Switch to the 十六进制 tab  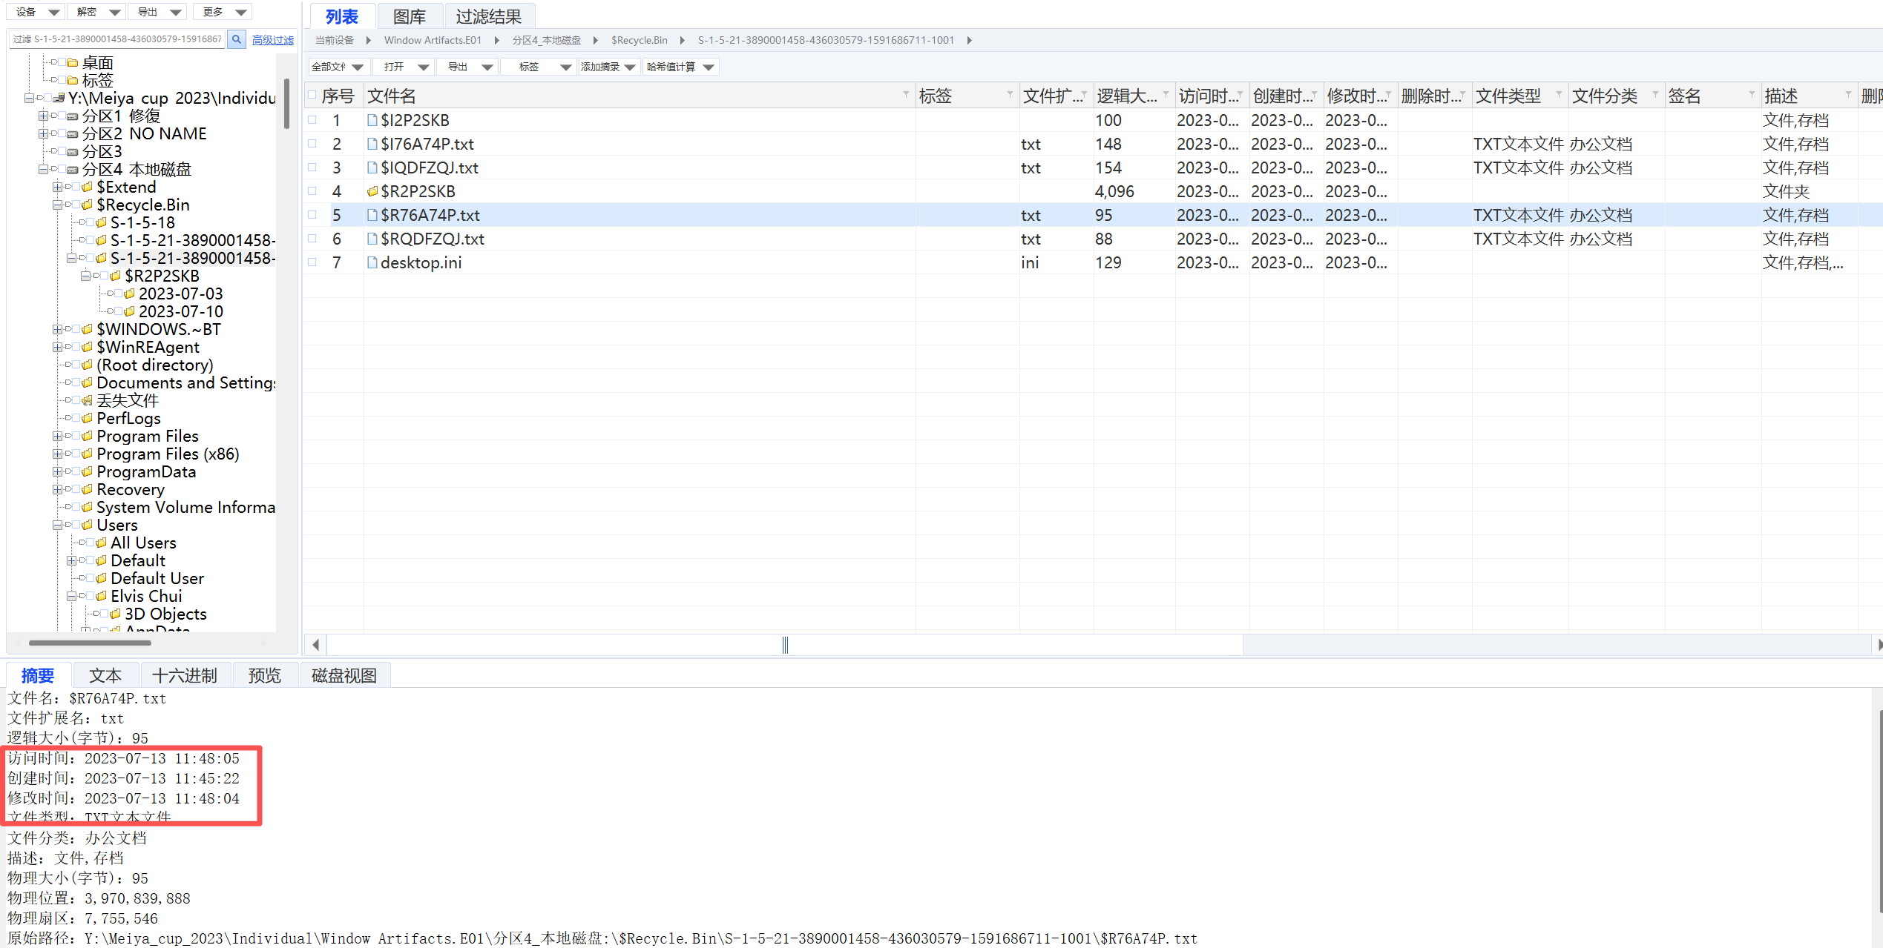coord(185,675)
